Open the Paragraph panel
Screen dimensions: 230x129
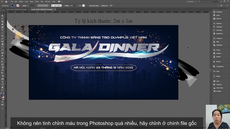click(x=218, y=27)
